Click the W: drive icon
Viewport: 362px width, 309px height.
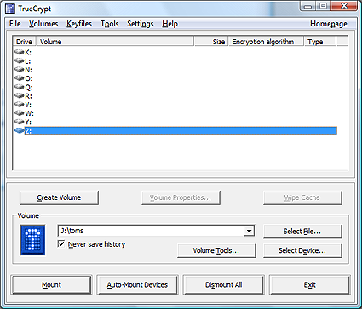(20, 113)
